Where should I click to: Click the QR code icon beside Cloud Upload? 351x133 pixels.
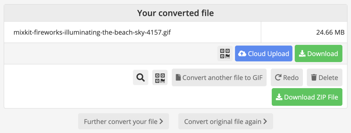[x=225, y=54]
